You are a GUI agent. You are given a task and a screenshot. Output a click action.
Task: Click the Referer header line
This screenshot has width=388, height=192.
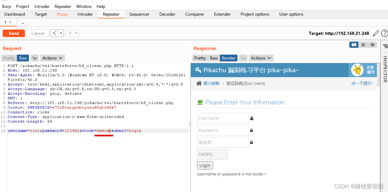tap(90, 103)
